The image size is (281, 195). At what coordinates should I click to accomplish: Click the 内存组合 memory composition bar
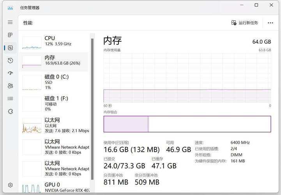point(187,124)
